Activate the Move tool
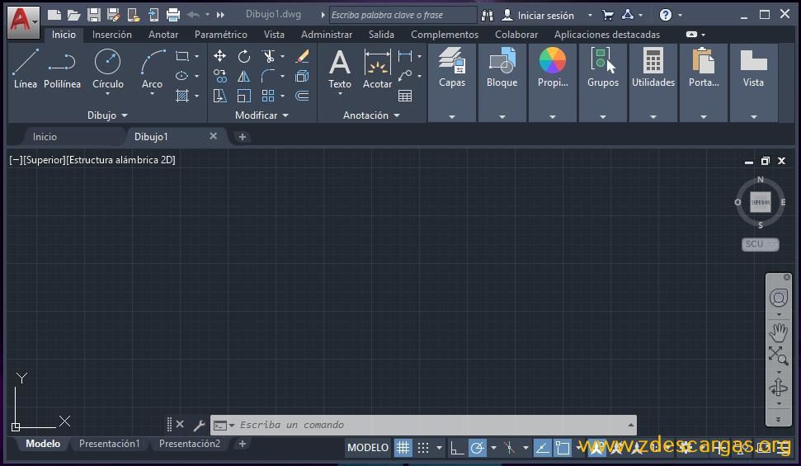 coord(219,56)
